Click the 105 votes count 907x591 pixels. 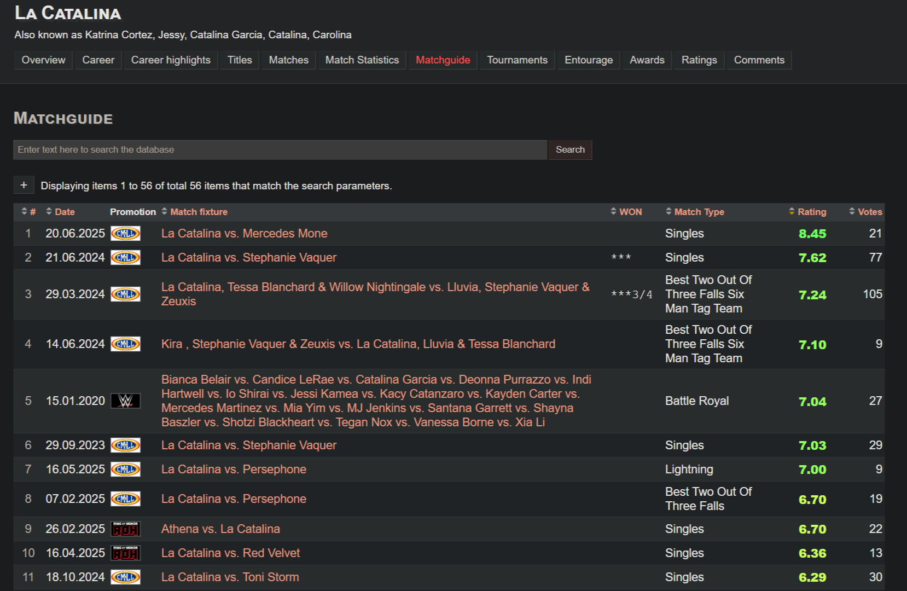(x=873, y=294)
